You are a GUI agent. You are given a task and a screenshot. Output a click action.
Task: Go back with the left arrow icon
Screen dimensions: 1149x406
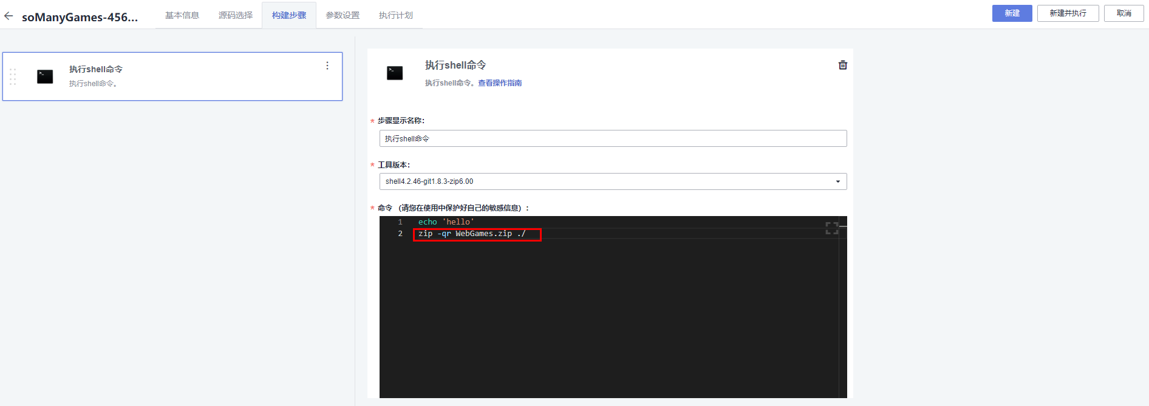9,16
